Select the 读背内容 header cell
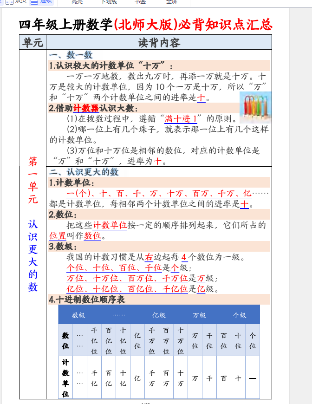Screen dimensions: 312x404 (x=159, y=43)
